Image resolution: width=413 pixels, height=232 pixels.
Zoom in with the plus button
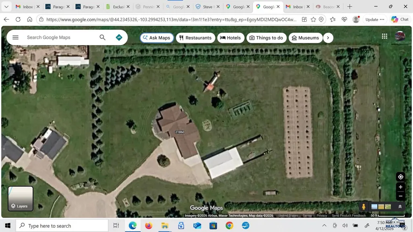click(x=401, y=187)
